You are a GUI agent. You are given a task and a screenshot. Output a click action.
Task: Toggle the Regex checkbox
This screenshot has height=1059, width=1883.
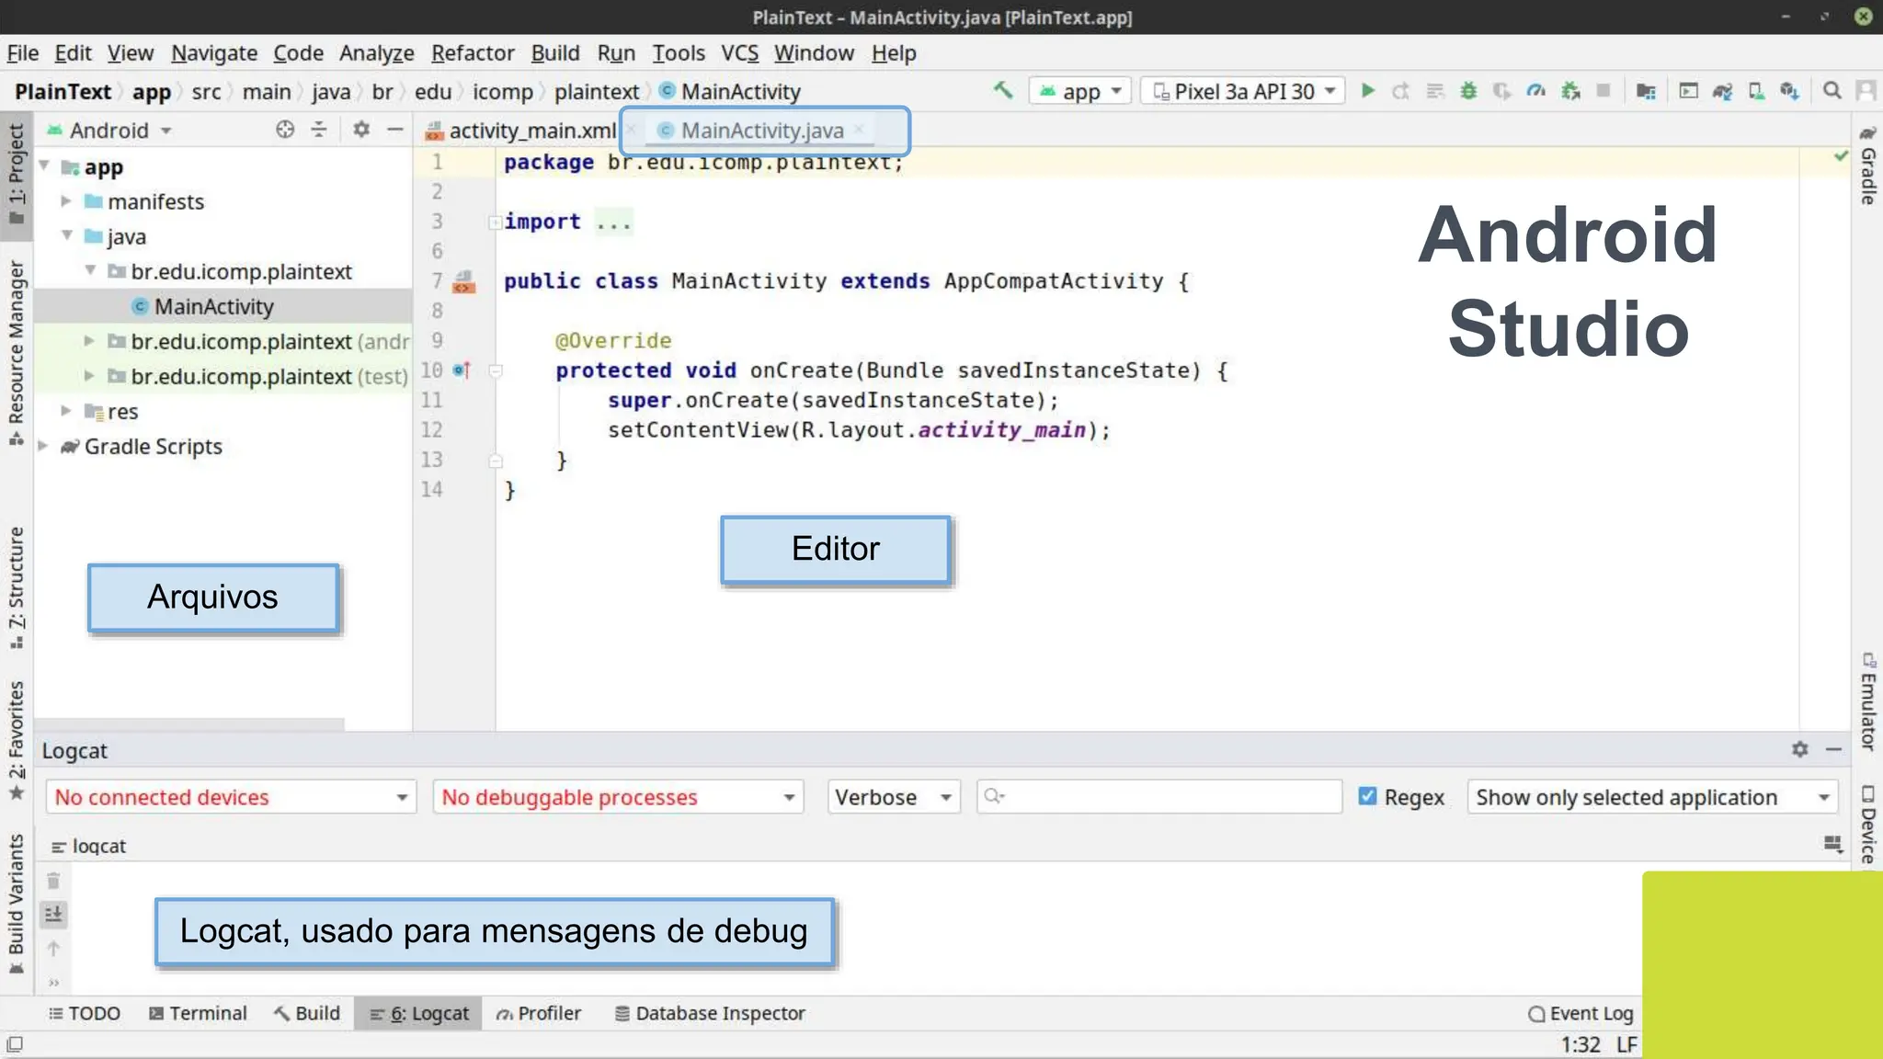1368,796
